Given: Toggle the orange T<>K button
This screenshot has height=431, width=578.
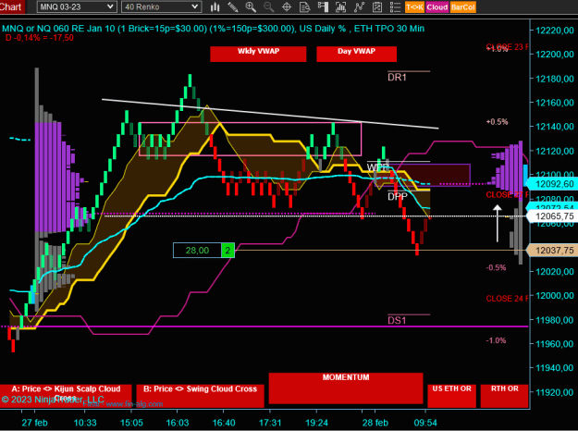Looking at the screenshot, I should click(414, 7).
